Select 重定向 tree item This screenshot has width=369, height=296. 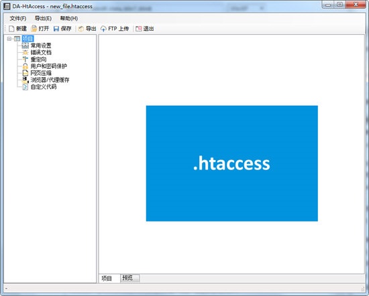pyautogui.click(x=38, y=60)
